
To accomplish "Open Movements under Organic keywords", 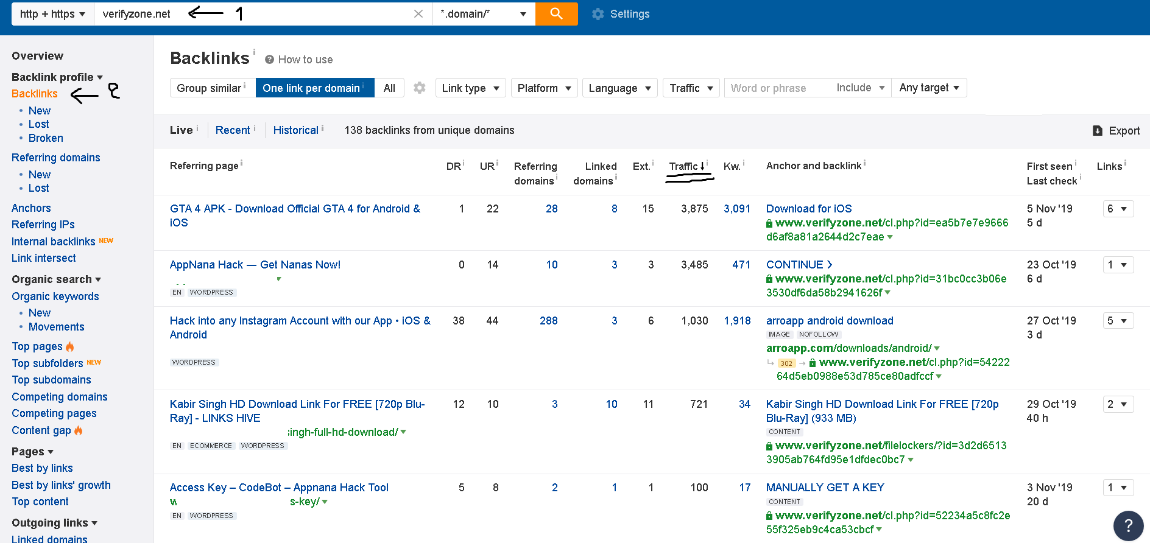I will click(57, 327).
